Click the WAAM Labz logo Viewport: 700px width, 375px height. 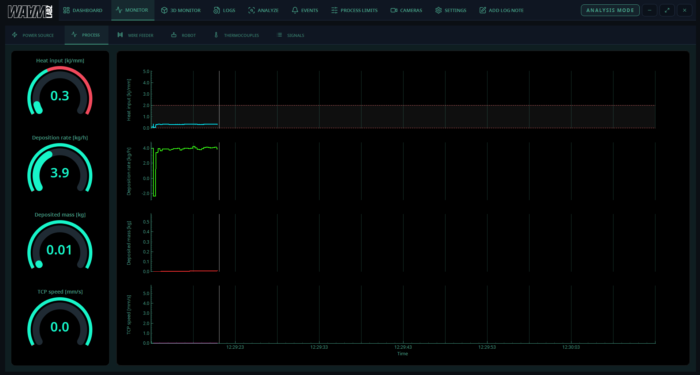coord(30,11)
